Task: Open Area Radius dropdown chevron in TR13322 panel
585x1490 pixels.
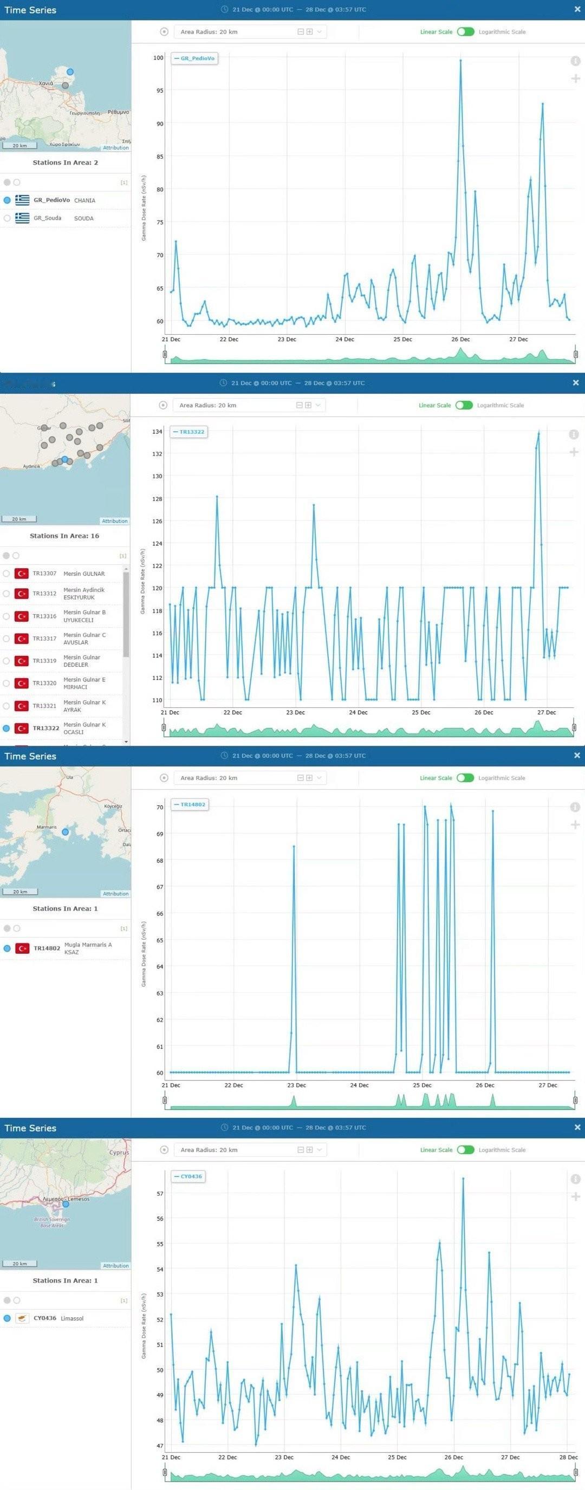Action: click(317, 405)
